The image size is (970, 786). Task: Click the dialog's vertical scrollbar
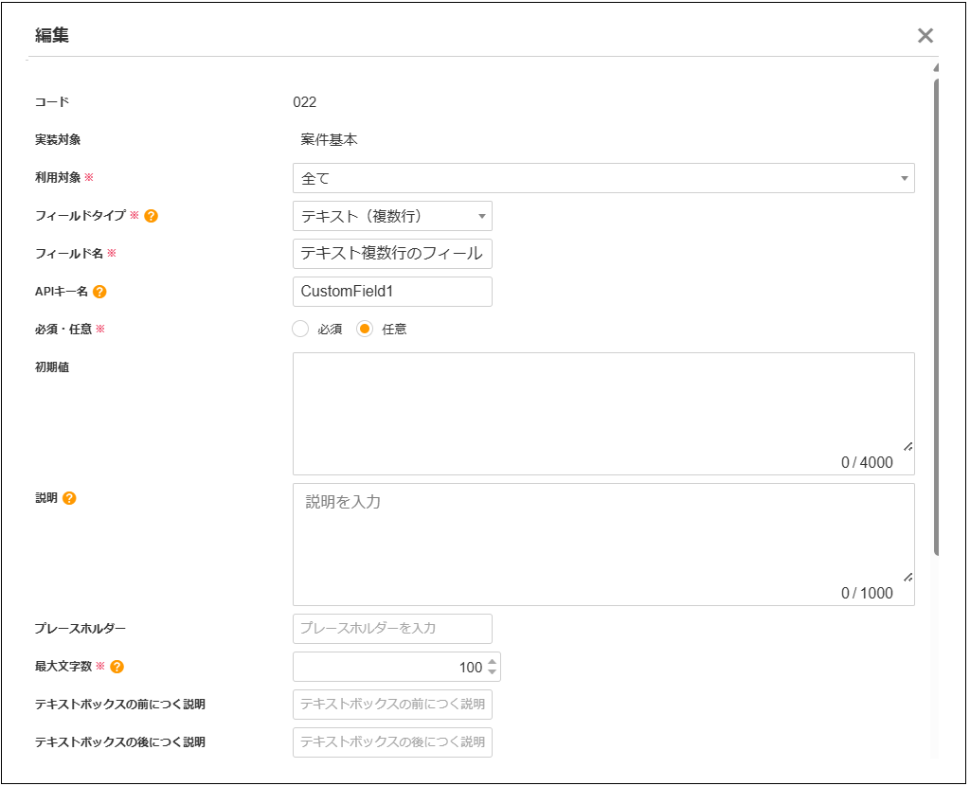coord(936,313)
